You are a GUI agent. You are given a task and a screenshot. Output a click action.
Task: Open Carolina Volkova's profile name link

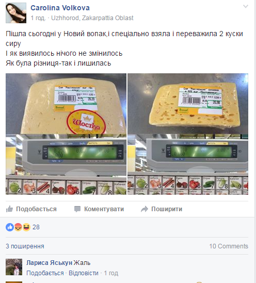point(60,8)
